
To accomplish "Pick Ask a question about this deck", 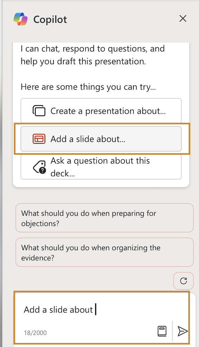I will (101, 167).
